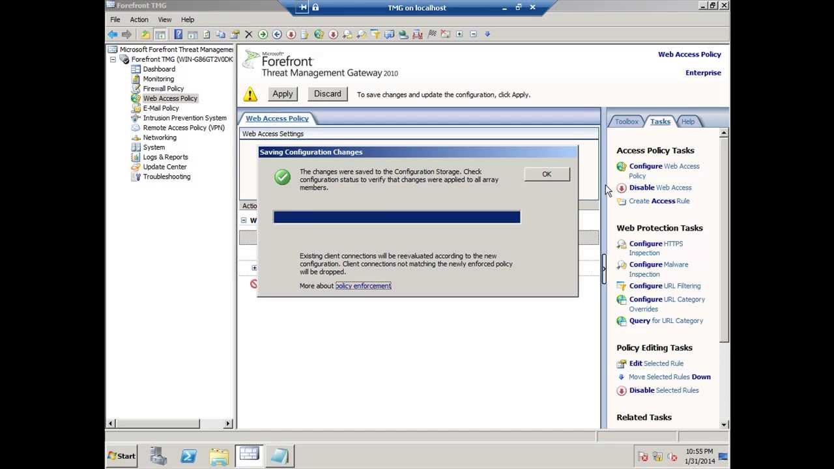
Task: Click Create Access Rule task
Action: pos(659,201)
